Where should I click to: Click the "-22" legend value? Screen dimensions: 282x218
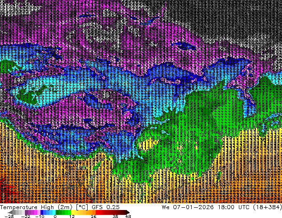pos(25,216)
